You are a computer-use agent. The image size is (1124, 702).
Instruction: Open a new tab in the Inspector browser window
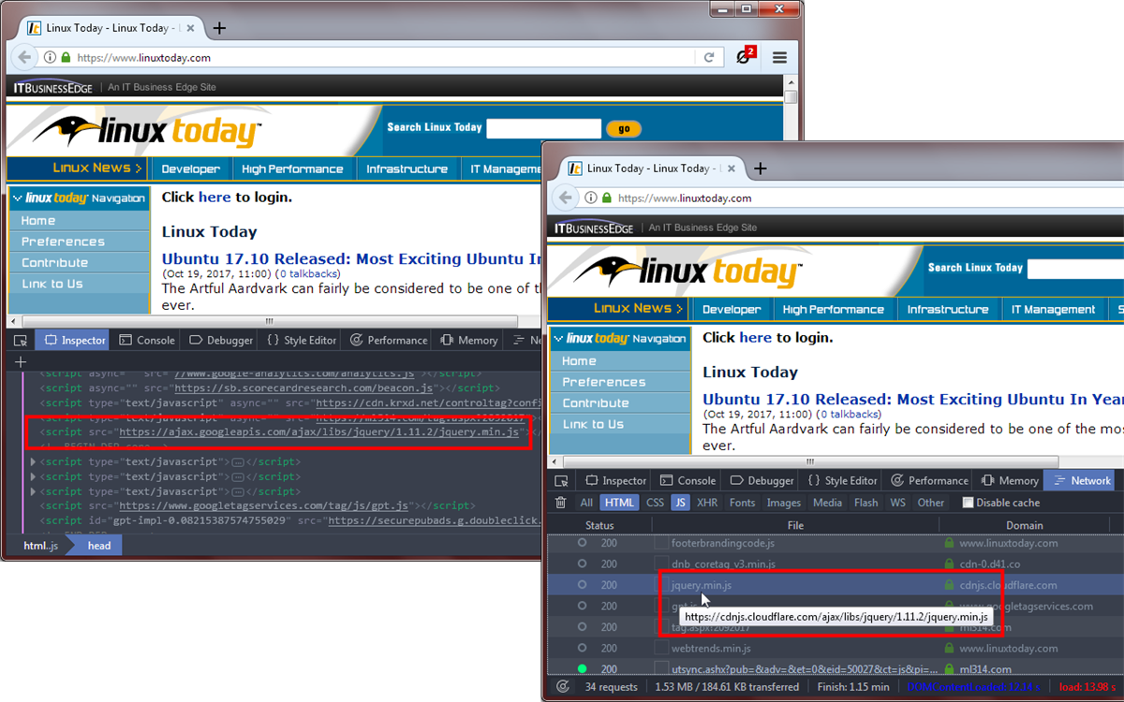coord(219,28)
